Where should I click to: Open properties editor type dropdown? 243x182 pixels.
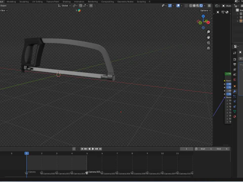coord(236,47)
